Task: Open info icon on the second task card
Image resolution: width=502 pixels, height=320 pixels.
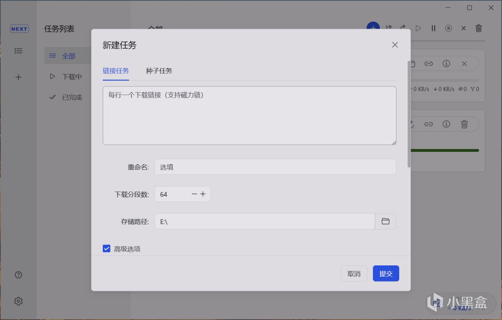Action: pos(446,124)
